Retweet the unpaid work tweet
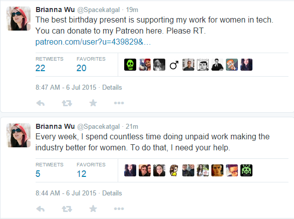294x219 pixels. 67,208
